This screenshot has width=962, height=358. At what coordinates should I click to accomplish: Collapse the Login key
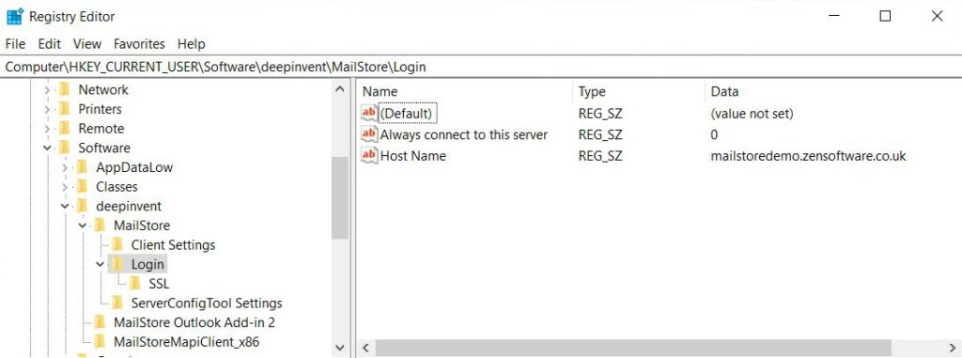point(100,265)
